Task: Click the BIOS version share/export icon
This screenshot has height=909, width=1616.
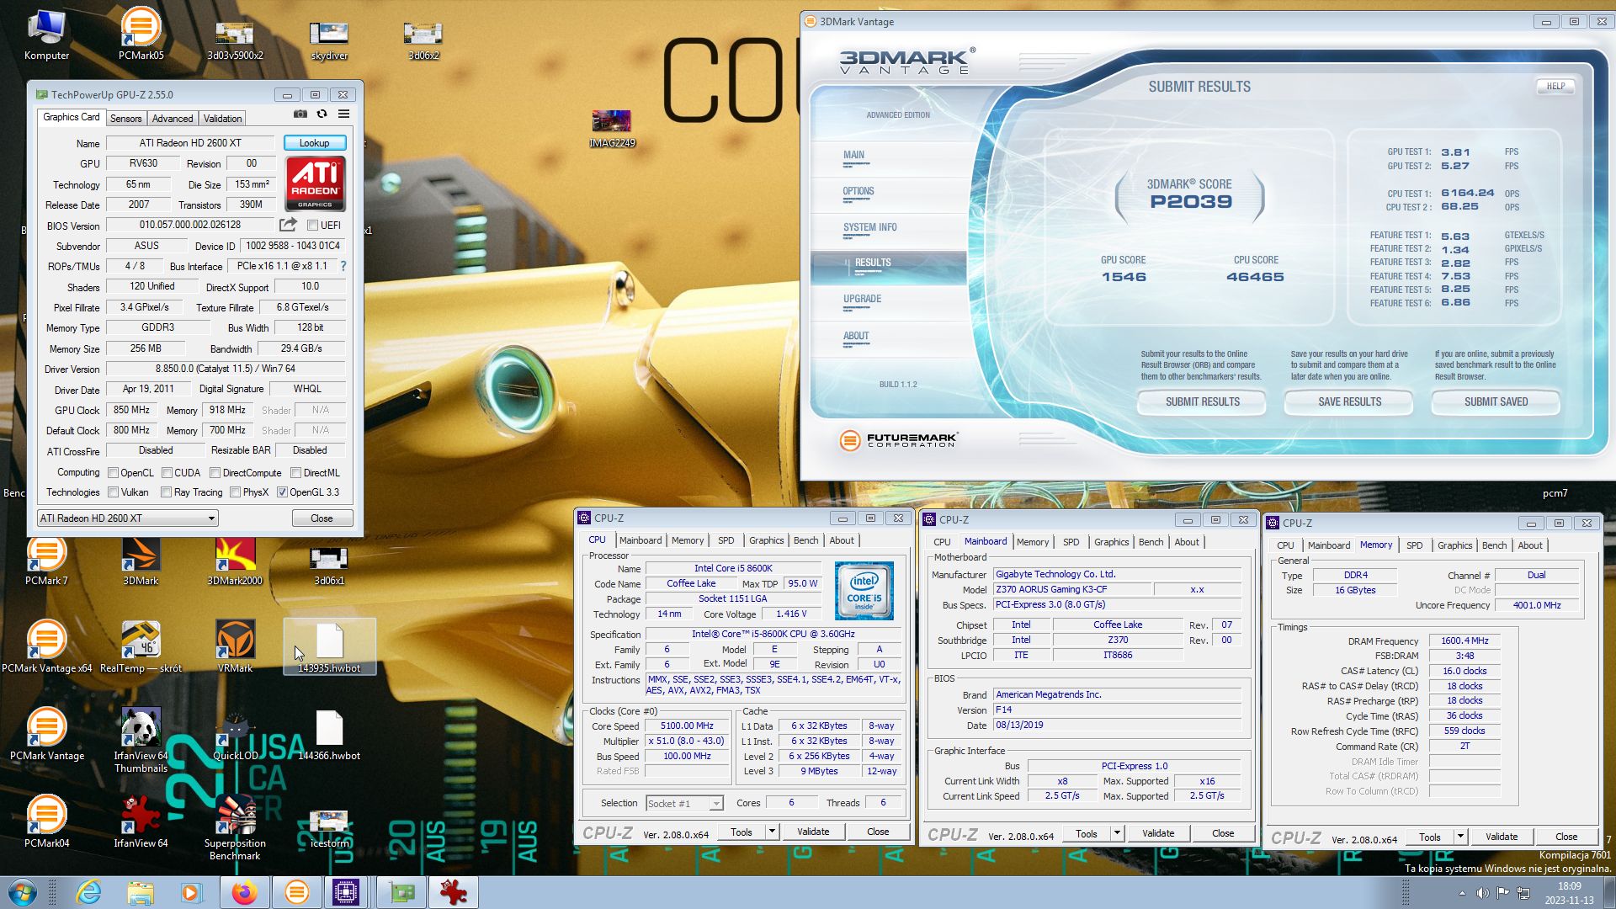Action: [288, 225]
